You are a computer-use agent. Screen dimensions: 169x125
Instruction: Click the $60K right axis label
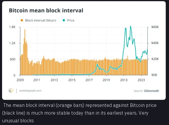click(x=155, y=27)
